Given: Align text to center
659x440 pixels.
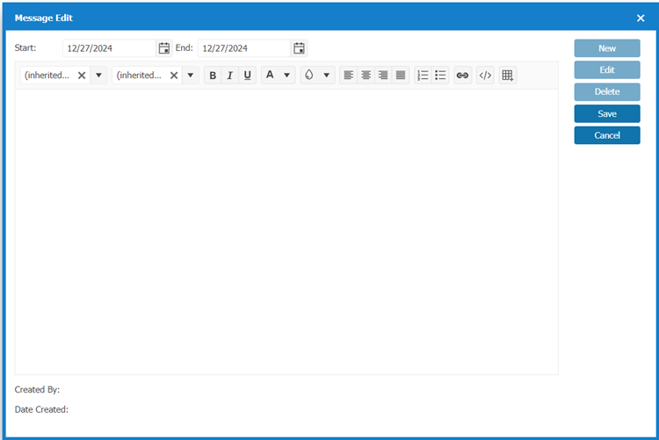Looking at the screenshot, I should pyautogui.click(x=366, y=76).
